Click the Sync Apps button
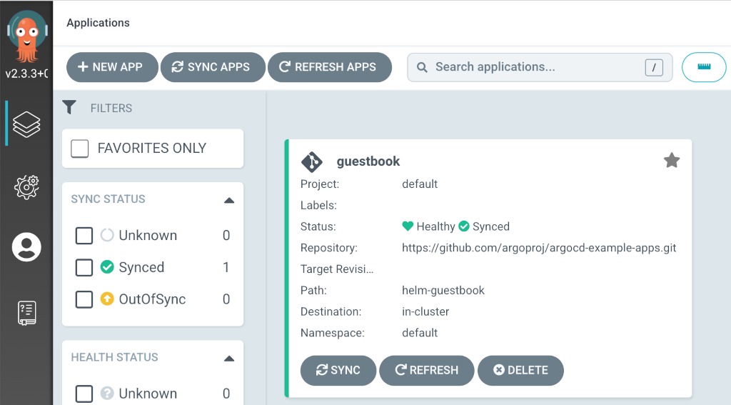731x405 pixels. tap(213, 67)
